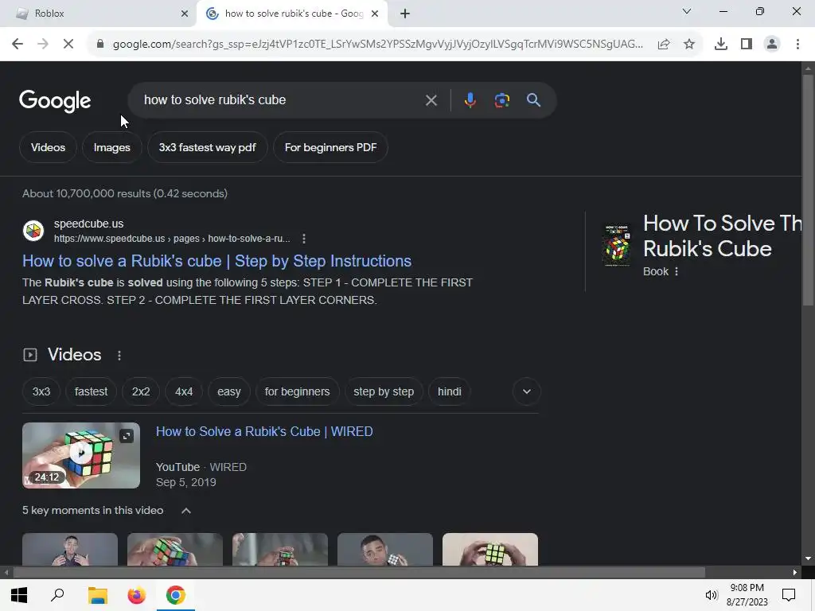Screen dimensions: 815x611
Task: Open Windows notification center
Action: tap(789, 595)
